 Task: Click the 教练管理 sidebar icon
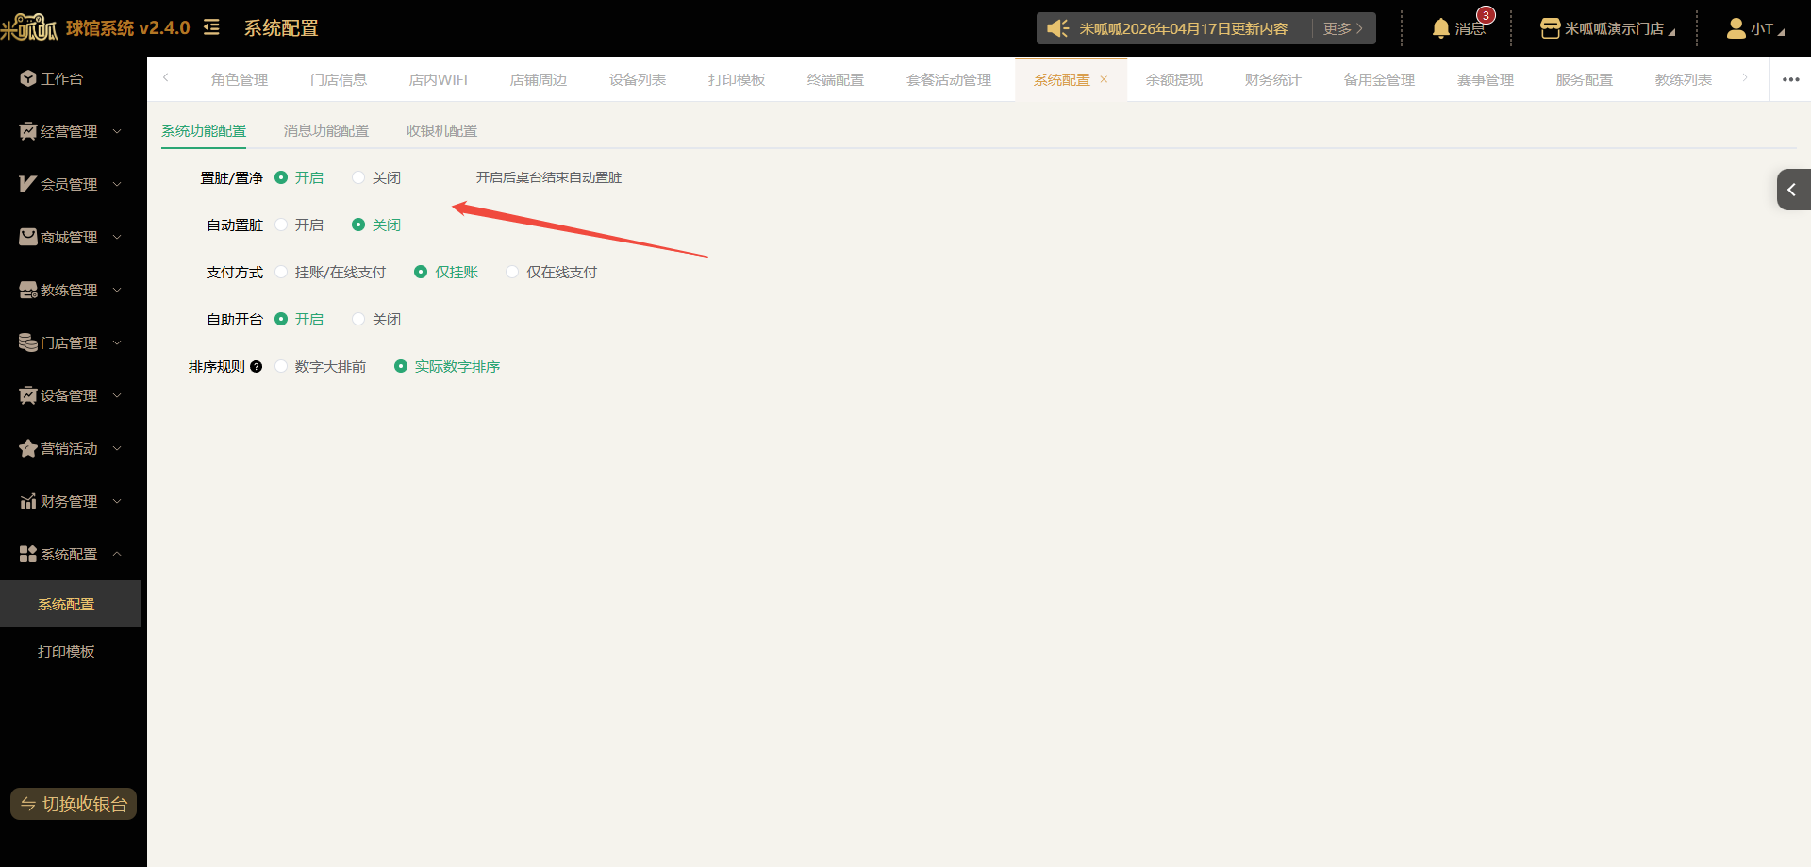click(x=28, y=290)
